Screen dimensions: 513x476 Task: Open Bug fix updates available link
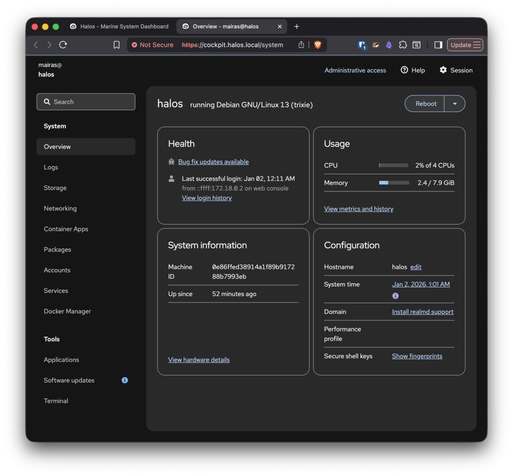pos(213,162)
